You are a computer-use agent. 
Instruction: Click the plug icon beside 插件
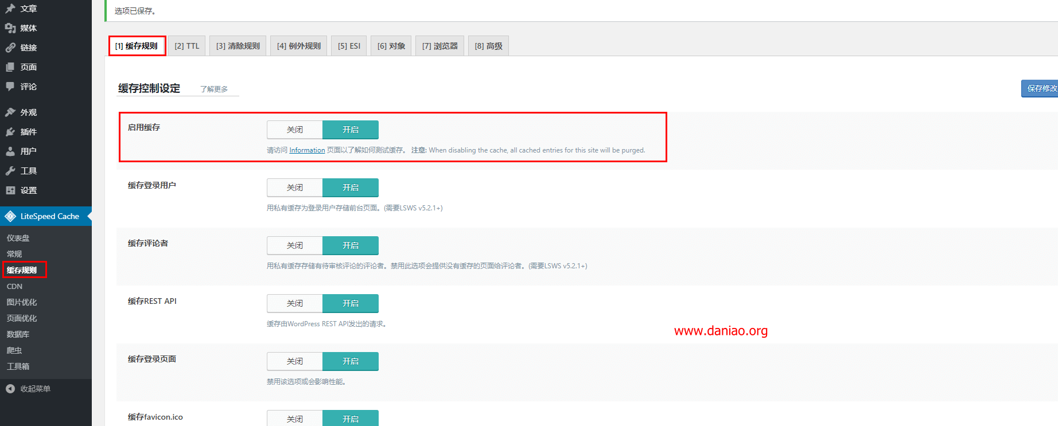[x=10, y=132]
